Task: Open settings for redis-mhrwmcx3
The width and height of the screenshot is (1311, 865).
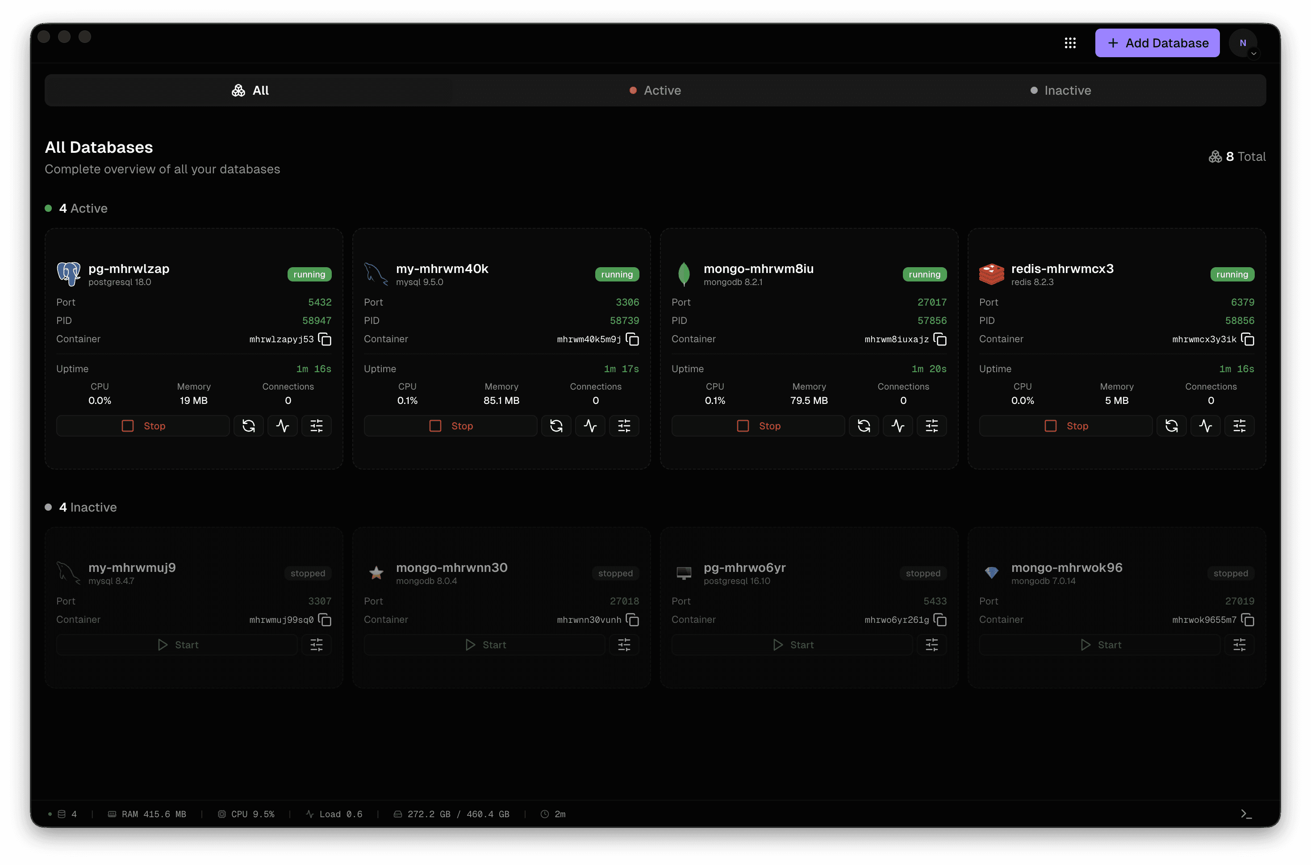Action: point(1239,425)
